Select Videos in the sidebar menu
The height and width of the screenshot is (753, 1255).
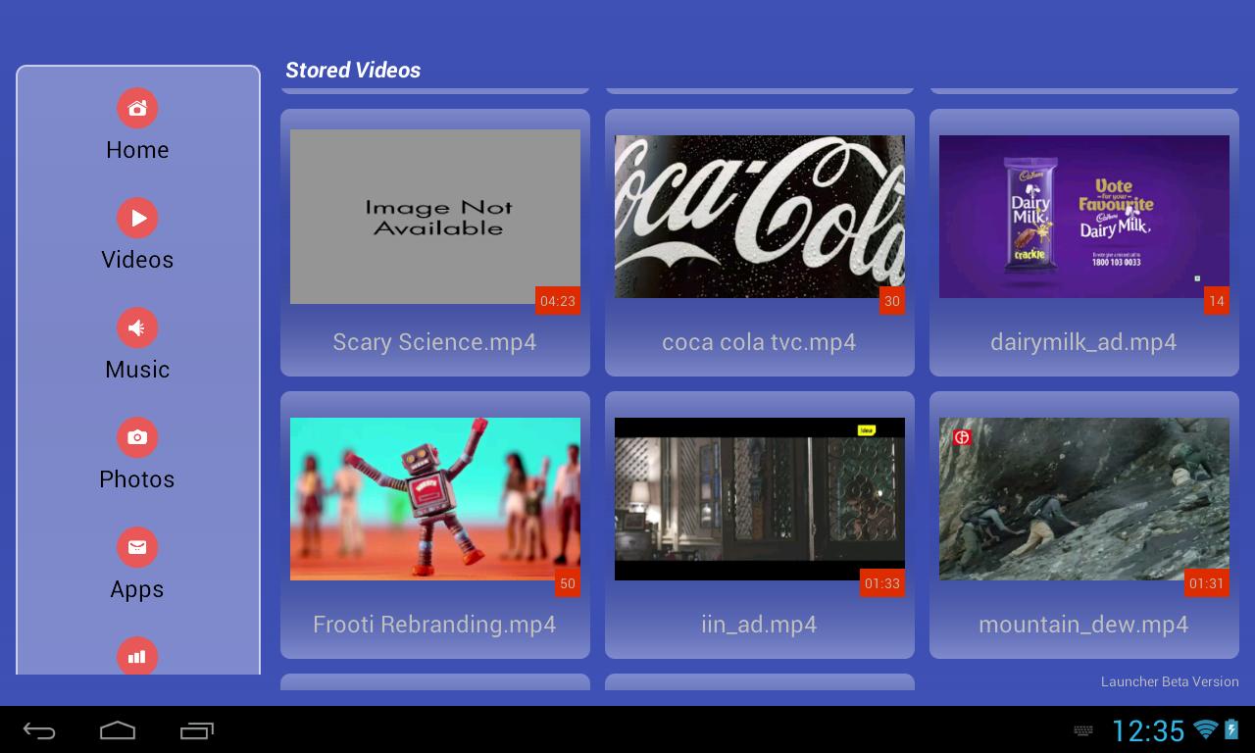[137, 260]
